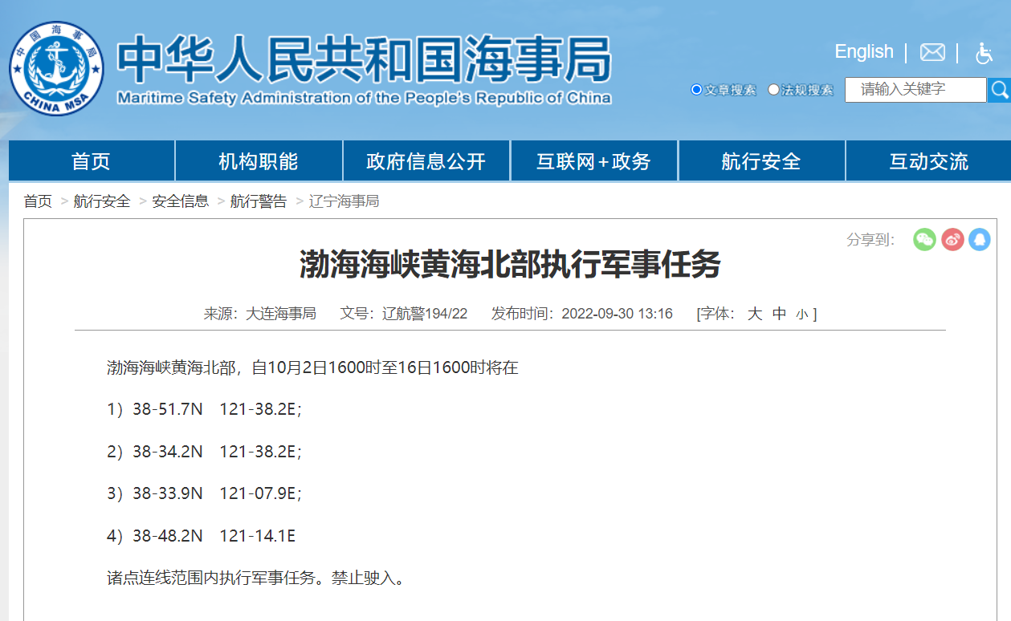Open the wheelchair accessibility icon
The width and height of the screenshot is (1011, 621).
point(984,53)
